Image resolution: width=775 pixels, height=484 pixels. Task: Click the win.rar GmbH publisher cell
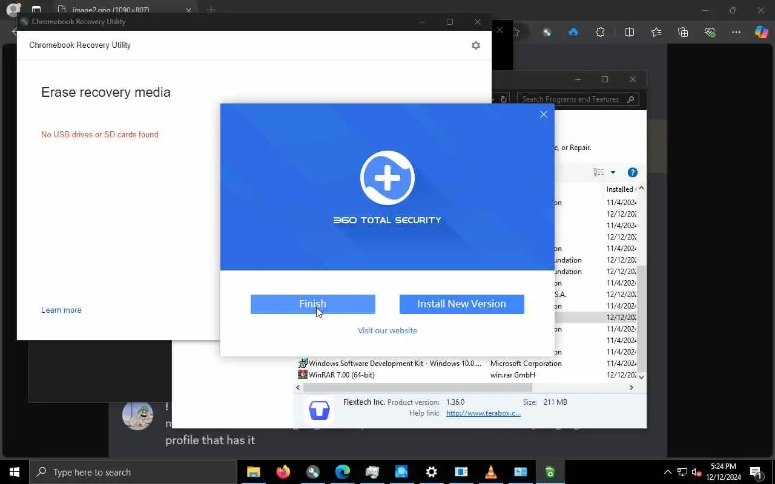[513, 375]
